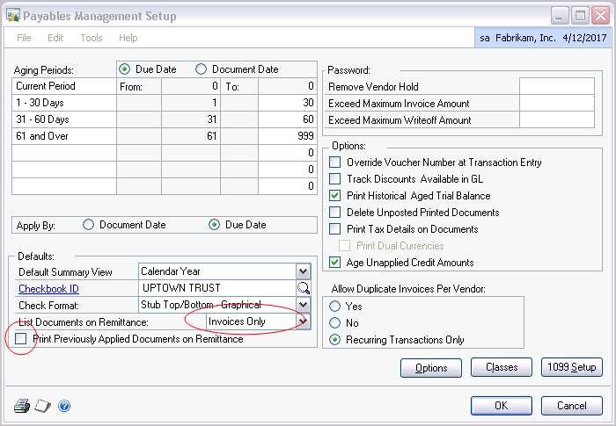Select Document Date for Aging Periods
Screen dimensions: 616x426
(201, 69)
